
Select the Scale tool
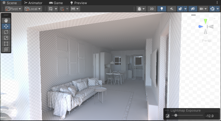click(x=6, y=38)
